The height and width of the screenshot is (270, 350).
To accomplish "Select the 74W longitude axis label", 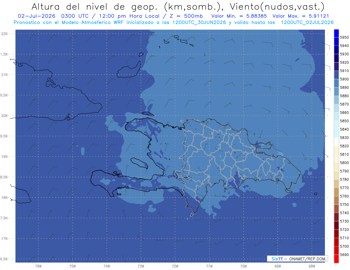I will pos(107,266).
